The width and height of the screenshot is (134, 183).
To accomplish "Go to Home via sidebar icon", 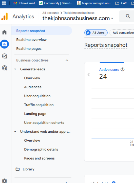I will [x=5, y=32].
